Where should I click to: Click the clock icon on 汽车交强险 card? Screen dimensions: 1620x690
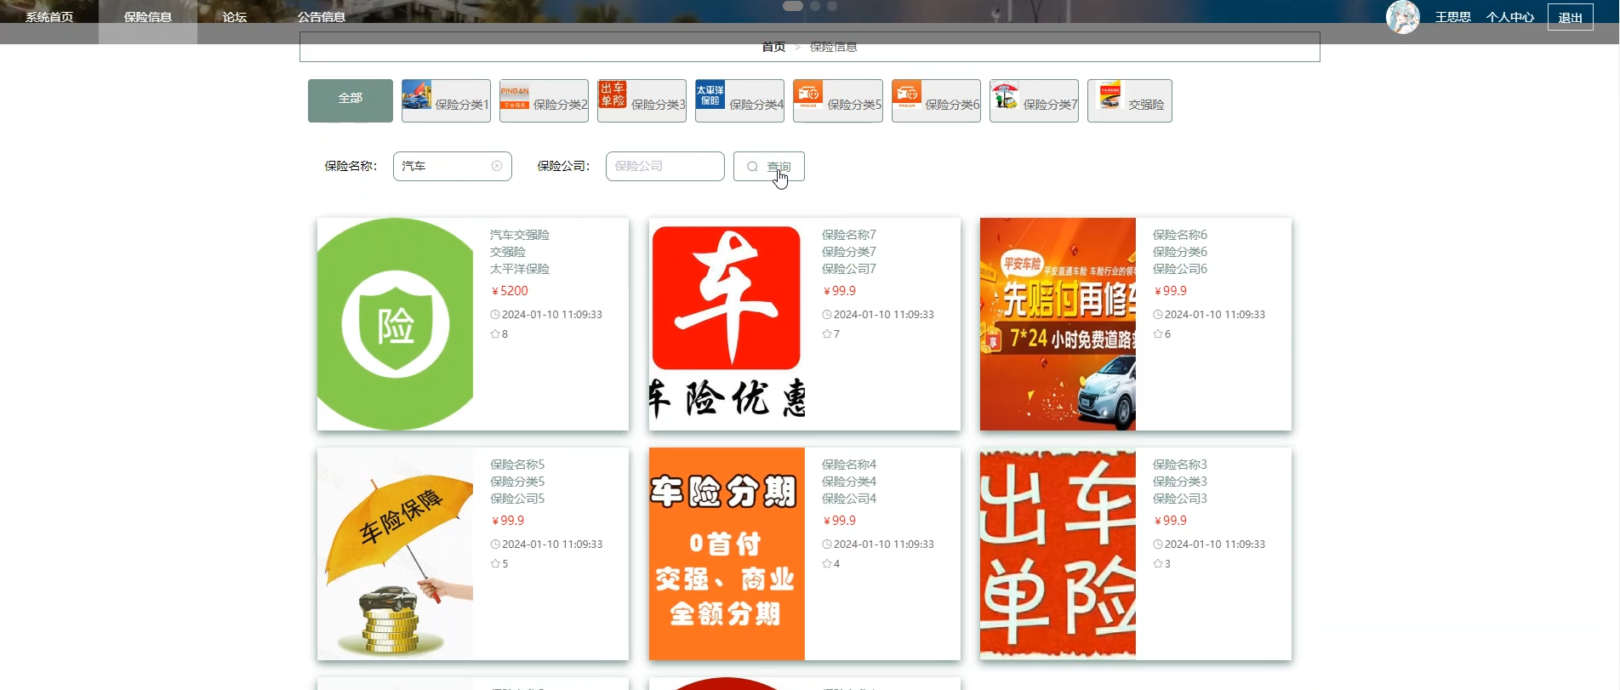coord(495,315)
